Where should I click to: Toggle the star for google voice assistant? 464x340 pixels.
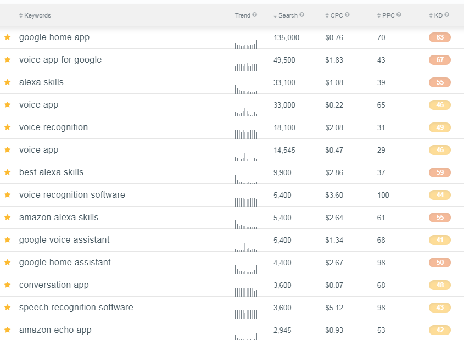tap(8, 239)
